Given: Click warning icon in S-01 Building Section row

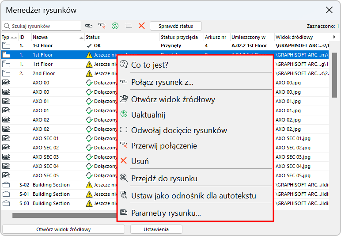Looking at the screenshot, I should pos(89,194).
